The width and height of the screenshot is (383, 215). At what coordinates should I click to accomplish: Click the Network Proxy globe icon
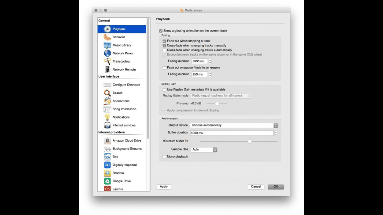coord(107,53)
